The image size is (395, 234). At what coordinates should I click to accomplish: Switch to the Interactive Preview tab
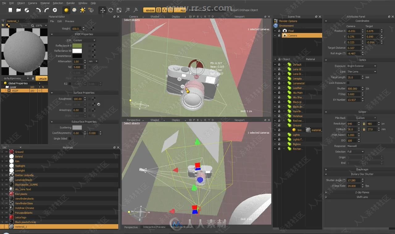pos(154,227)
